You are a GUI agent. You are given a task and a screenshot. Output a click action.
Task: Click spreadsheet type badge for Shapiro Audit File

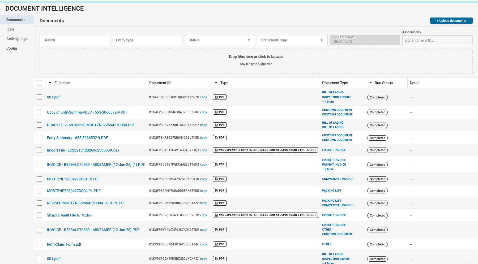[x=265, y=215]
